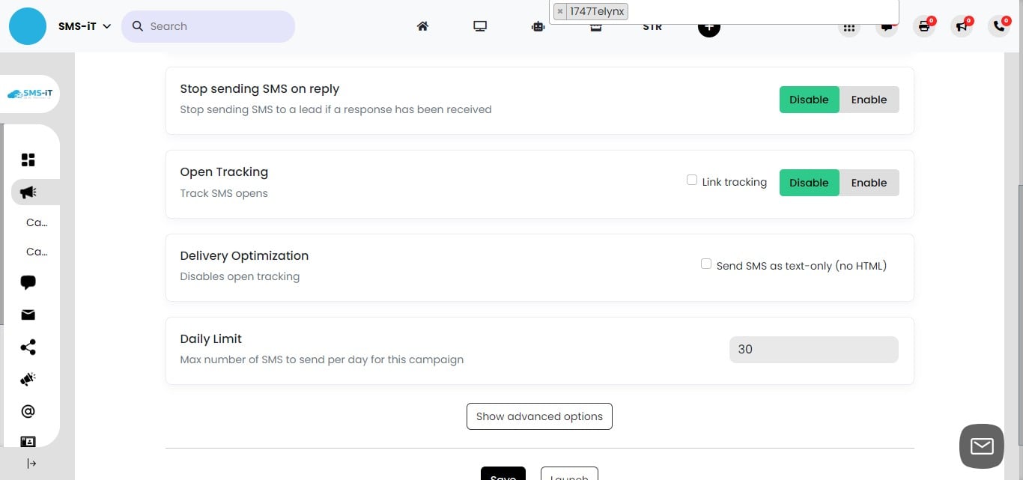The image size is (1023, 480).
Task: Click the bot icon in top toolbar
Action: click(x=538, y=26)
